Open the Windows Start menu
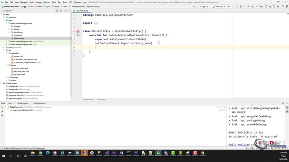Screen dimensions: 289x162 4,156
